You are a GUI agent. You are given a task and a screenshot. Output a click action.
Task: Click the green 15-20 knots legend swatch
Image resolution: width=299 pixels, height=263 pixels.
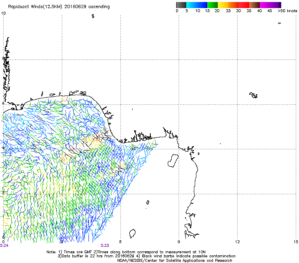[x=213, y=5]
